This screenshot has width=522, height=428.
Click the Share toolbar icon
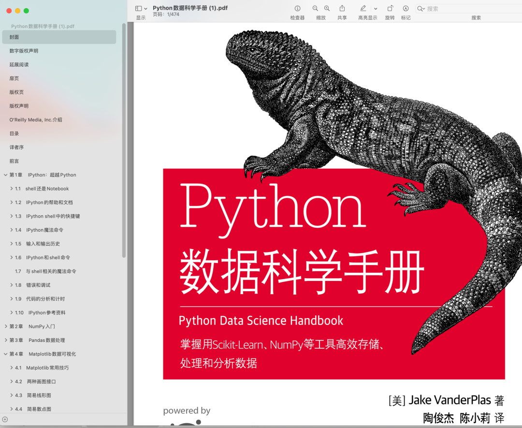click(342, 9)
